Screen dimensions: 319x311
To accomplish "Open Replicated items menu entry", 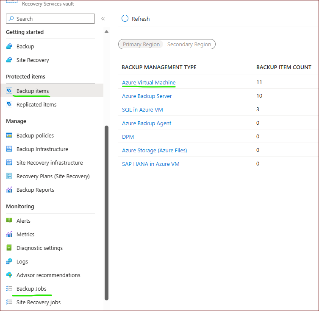I will pos(36,104).
